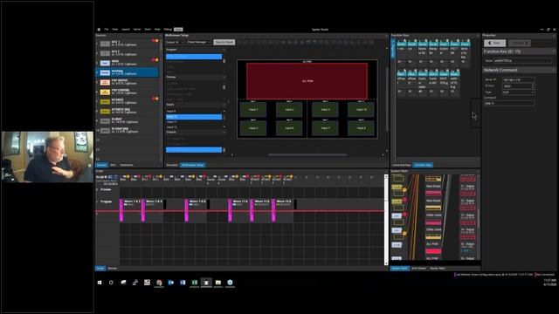Open the Tools menu
The width and height of the screenshot is (559, 314).
pos(148,29)
